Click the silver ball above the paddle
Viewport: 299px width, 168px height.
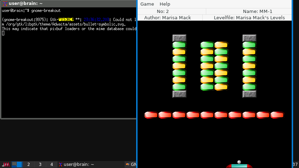(x=239, y=162)
